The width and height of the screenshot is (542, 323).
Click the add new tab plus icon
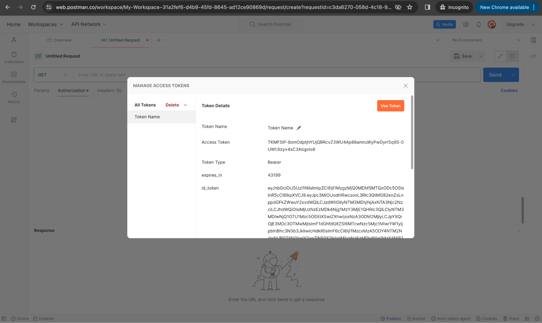(159, 40)
